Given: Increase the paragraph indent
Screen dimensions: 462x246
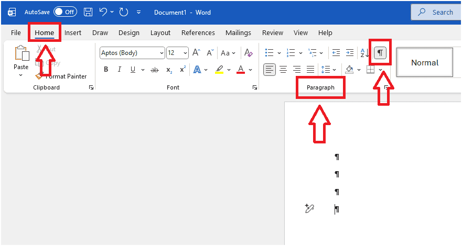Looking at the screenshot, I should [349, 53].
